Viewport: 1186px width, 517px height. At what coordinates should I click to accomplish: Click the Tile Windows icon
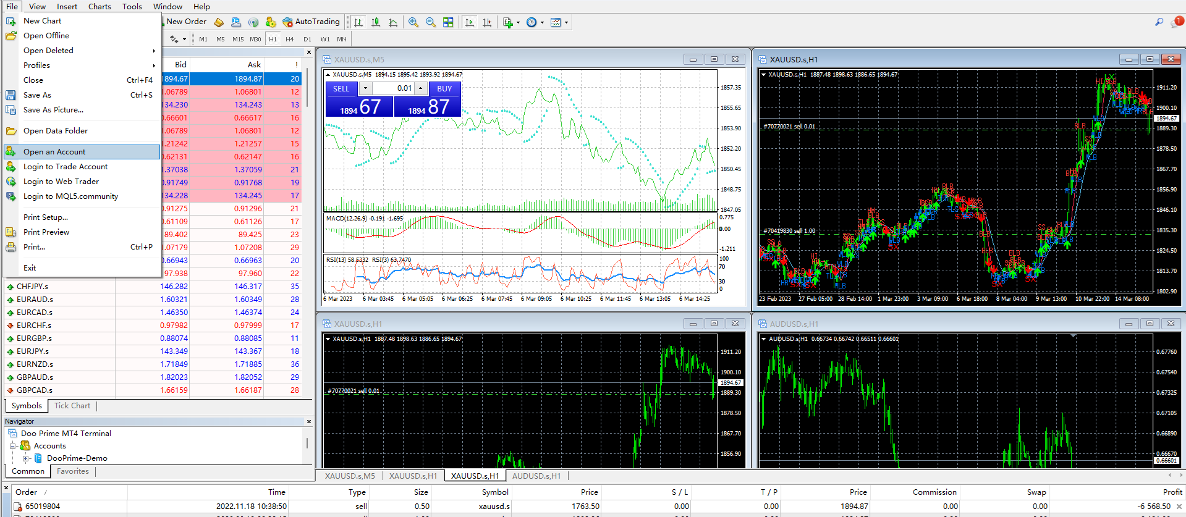click(448, 22)
